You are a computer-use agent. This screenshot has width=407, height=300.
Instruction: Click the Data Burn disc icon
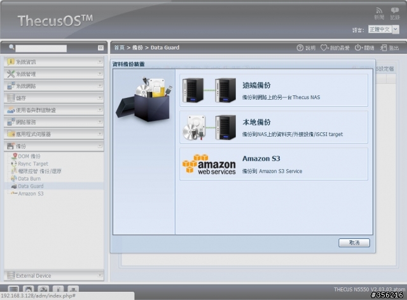[14, 179]
